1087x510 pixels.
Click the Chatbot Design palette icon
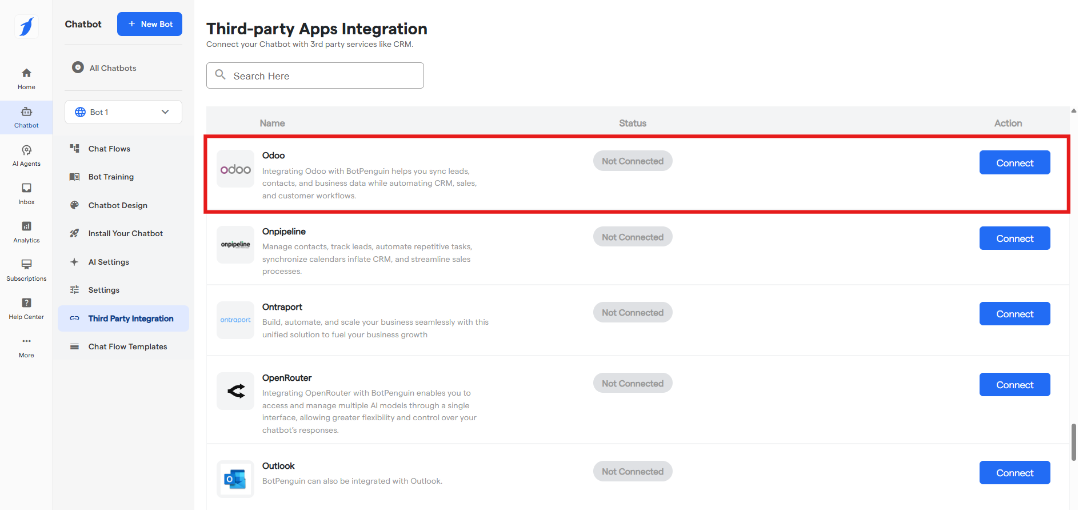pos(74,205)
